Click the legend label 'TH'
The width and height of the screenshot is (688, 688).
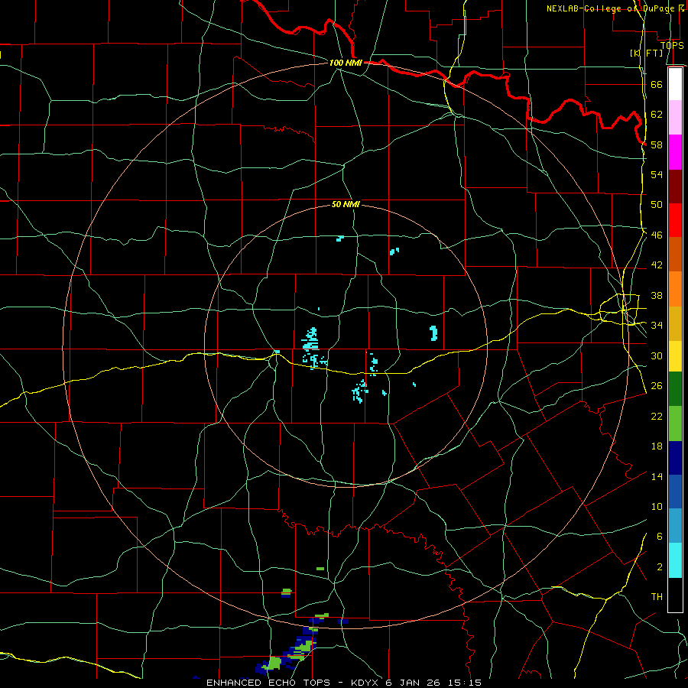tap(657, 596)
